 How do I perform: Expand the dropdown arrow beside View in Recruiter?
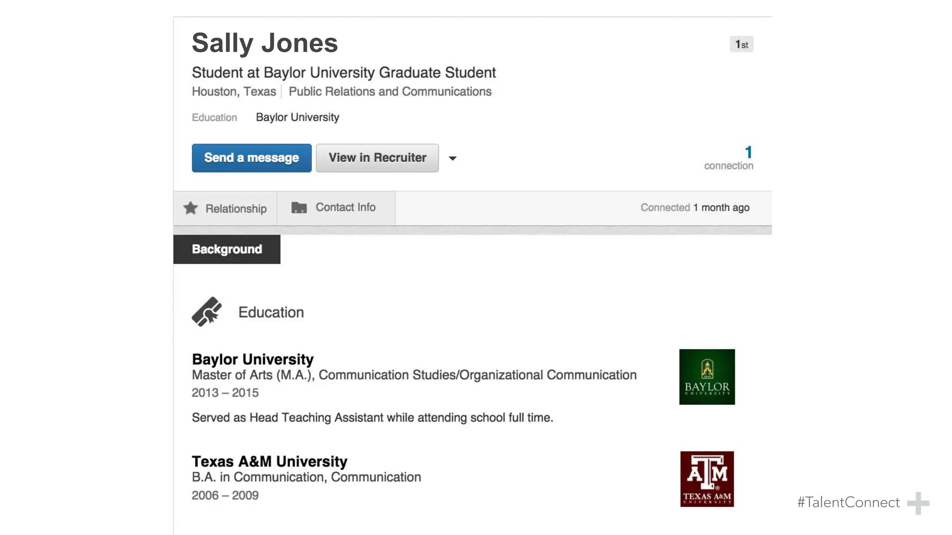pos(452,158)
